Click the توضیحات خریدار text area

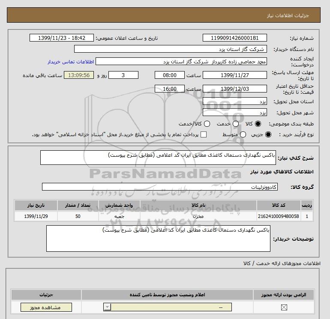click(x=158, y=239)
